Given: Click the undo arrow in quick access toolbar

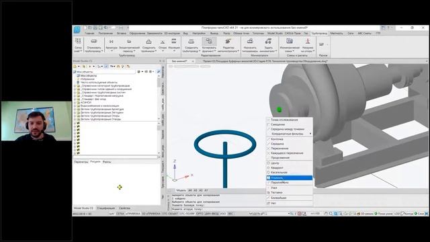Looking at the screenshot, I should [x=105, y=28].
